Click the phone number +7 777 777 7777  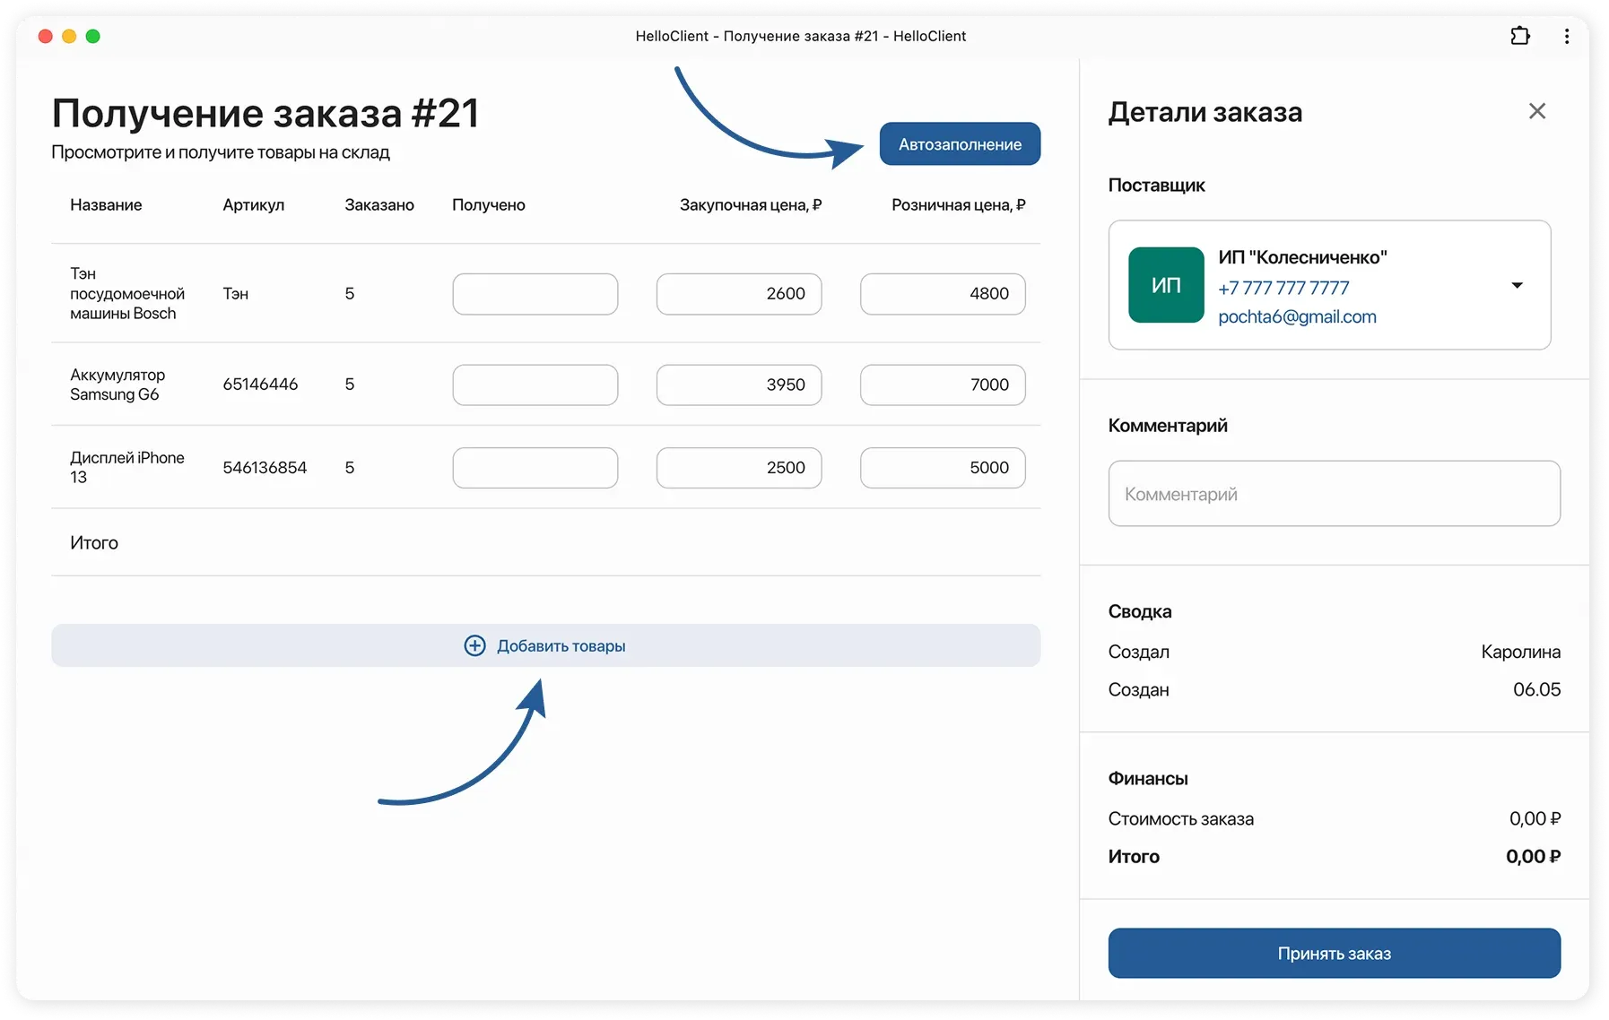1283,288
